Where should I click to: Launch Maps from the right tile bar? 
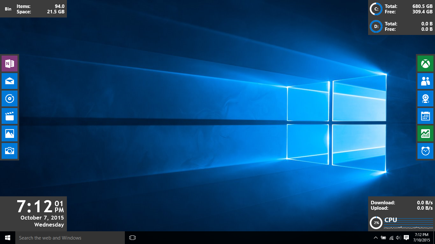click(425, 98)
